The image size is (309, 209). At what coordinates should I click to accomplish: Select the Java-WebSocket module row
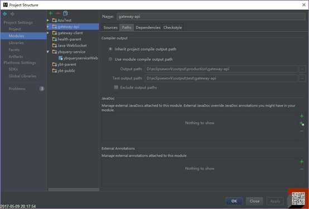73,46
